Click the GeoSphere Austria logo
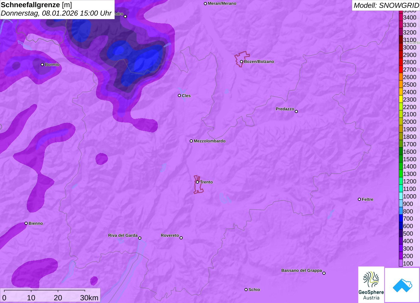Screen dimensions: 420x303 371,284
